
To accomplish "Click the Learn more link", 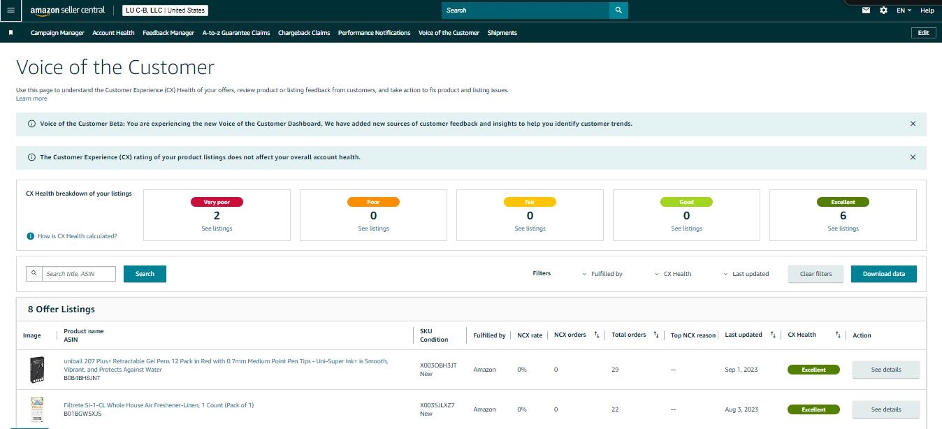I will tap(31, 99).
